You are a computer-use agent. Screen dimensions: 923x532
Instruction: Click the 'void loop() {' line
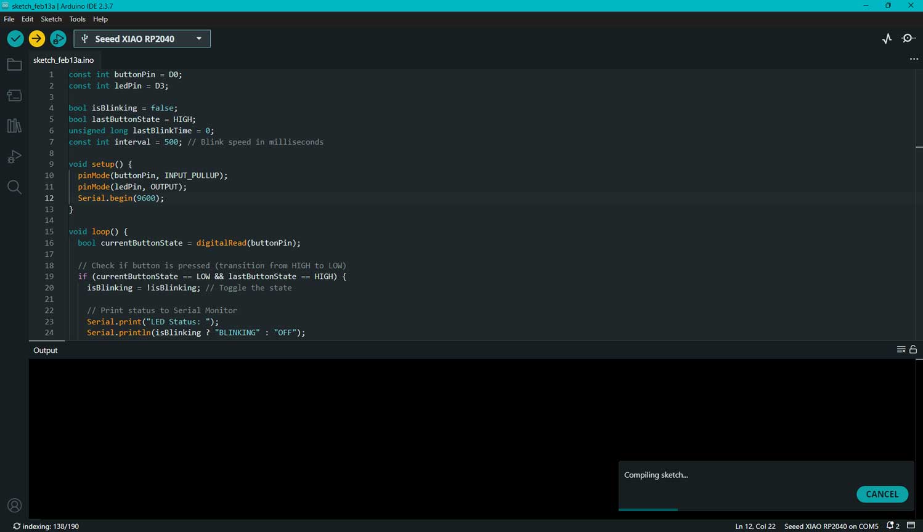click(98, 232)
